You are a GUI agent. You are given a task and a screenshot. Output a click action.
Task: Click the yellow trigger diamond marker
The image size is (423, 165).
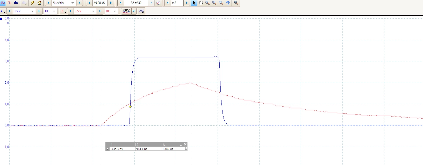tap(130, 106)
